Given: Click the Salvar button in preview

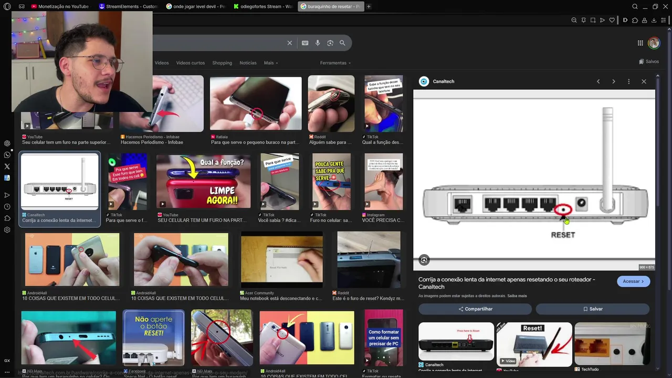Looking at the screenshot, I should click(593, 309).
